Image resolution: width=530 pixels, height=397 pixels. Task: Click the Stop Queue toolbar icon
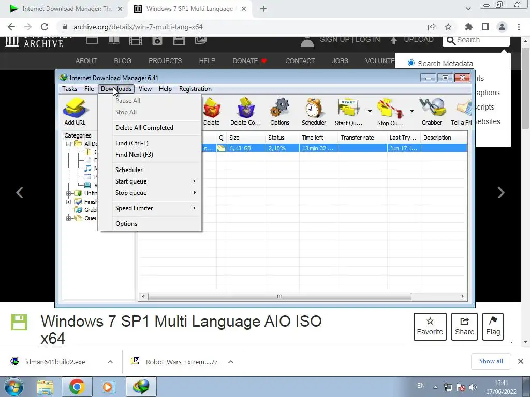tap(390, 112)
